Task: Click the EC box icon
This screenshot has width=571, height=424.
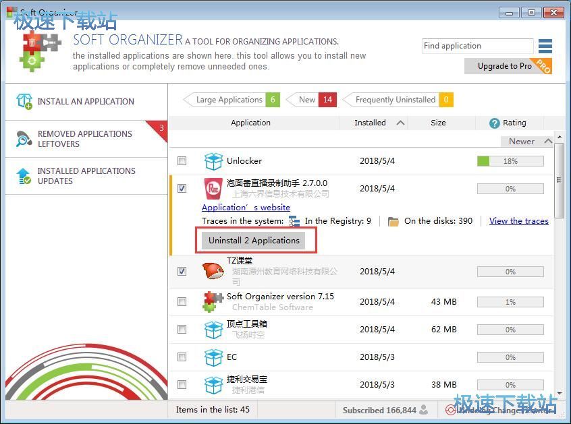Action: 213,357
